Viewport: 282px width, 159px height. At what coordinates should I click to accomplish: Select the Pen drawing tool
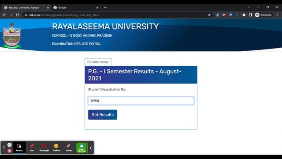point(32,148)
